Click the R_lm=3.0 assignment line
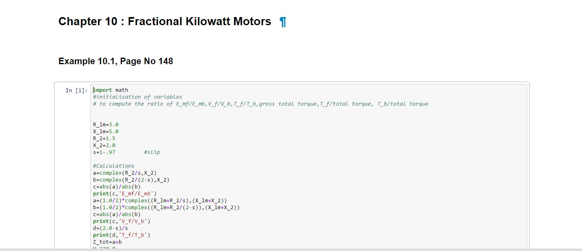Image resolution: width=582 pixels, height=251 pixels. (106, 125)
